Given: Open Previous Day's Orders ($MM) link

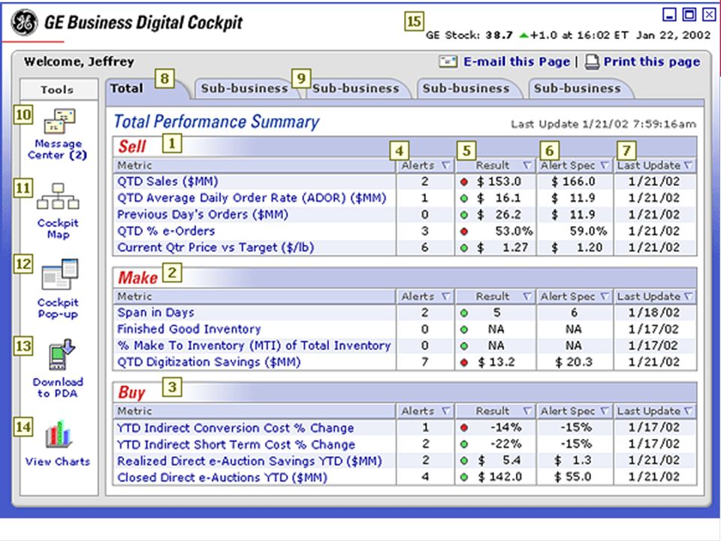Looking at the screenshot, I should coord(202,215).
